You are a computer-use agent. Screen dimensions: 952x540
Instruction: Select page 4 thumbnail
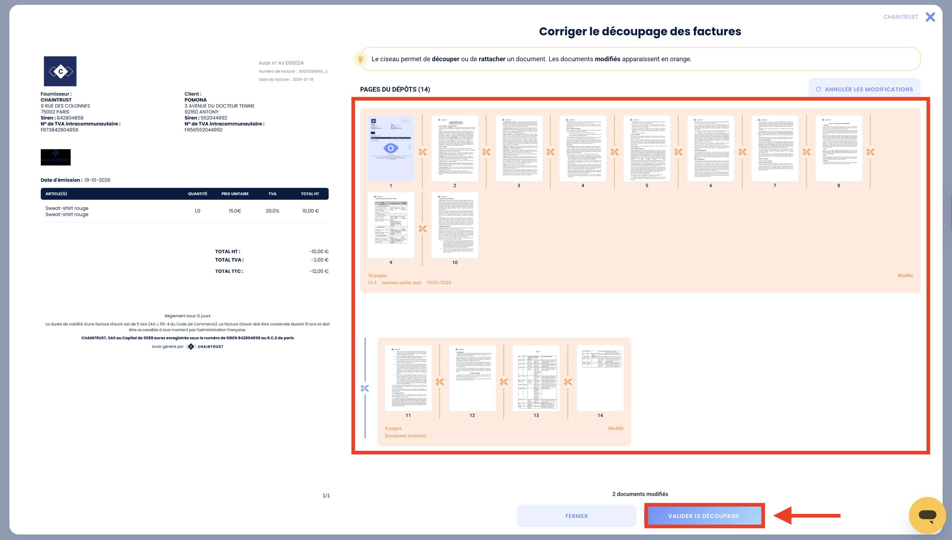(583, 148)
